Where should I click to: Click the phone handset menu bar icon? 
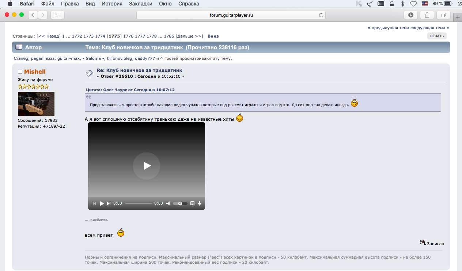(370, 4)
